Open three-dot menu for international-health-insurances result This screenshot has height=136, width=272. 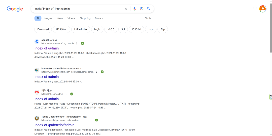(x=96, y=72)
